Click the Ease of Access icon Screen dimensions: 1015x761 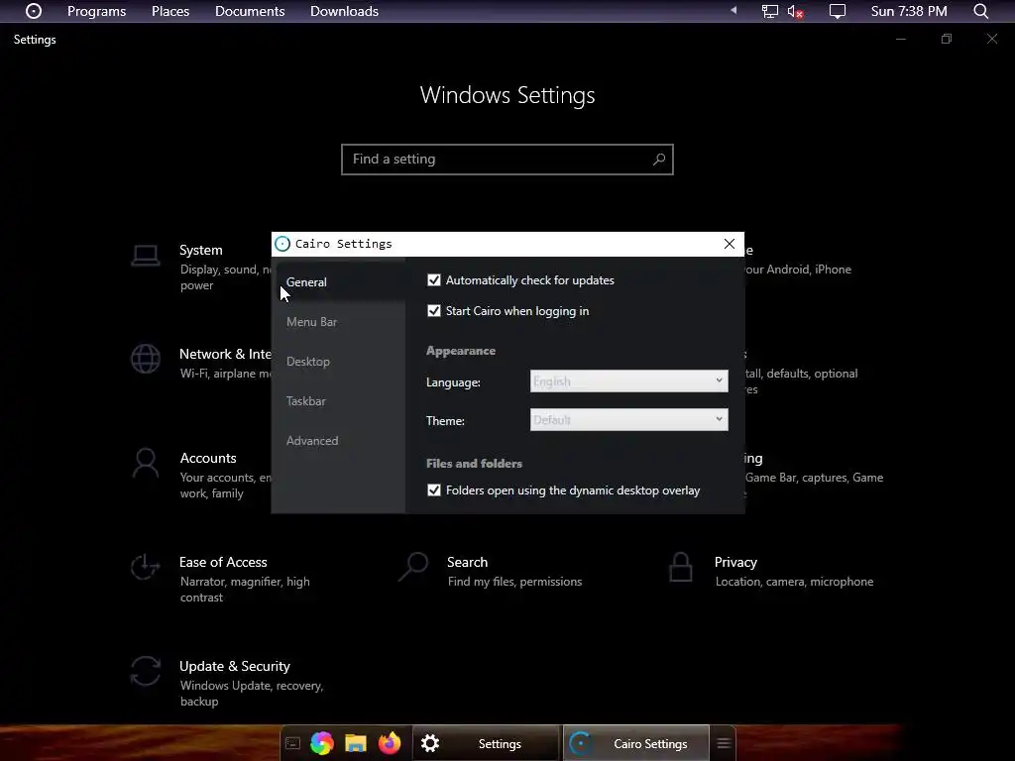coord(145,567)
